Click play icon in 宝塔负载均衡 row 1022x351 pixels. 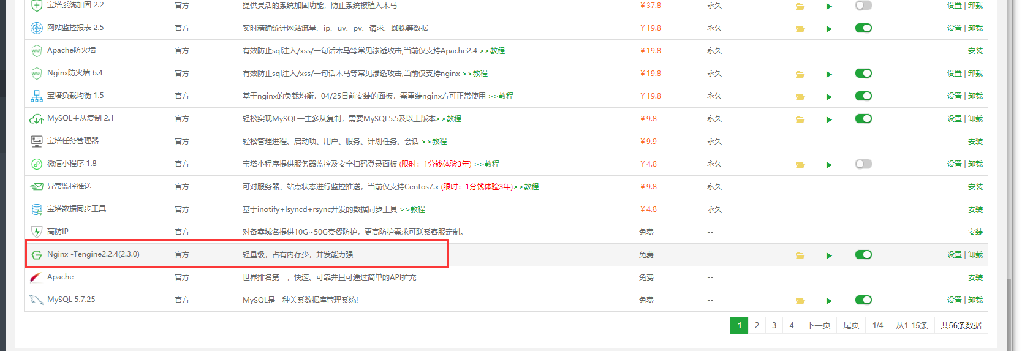pyautogui.click(x=829, y=97)
